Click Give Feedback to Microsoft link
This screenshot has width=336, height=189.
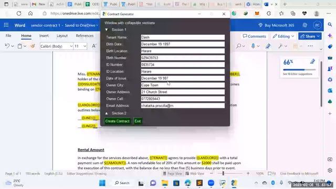pos(299,173)
